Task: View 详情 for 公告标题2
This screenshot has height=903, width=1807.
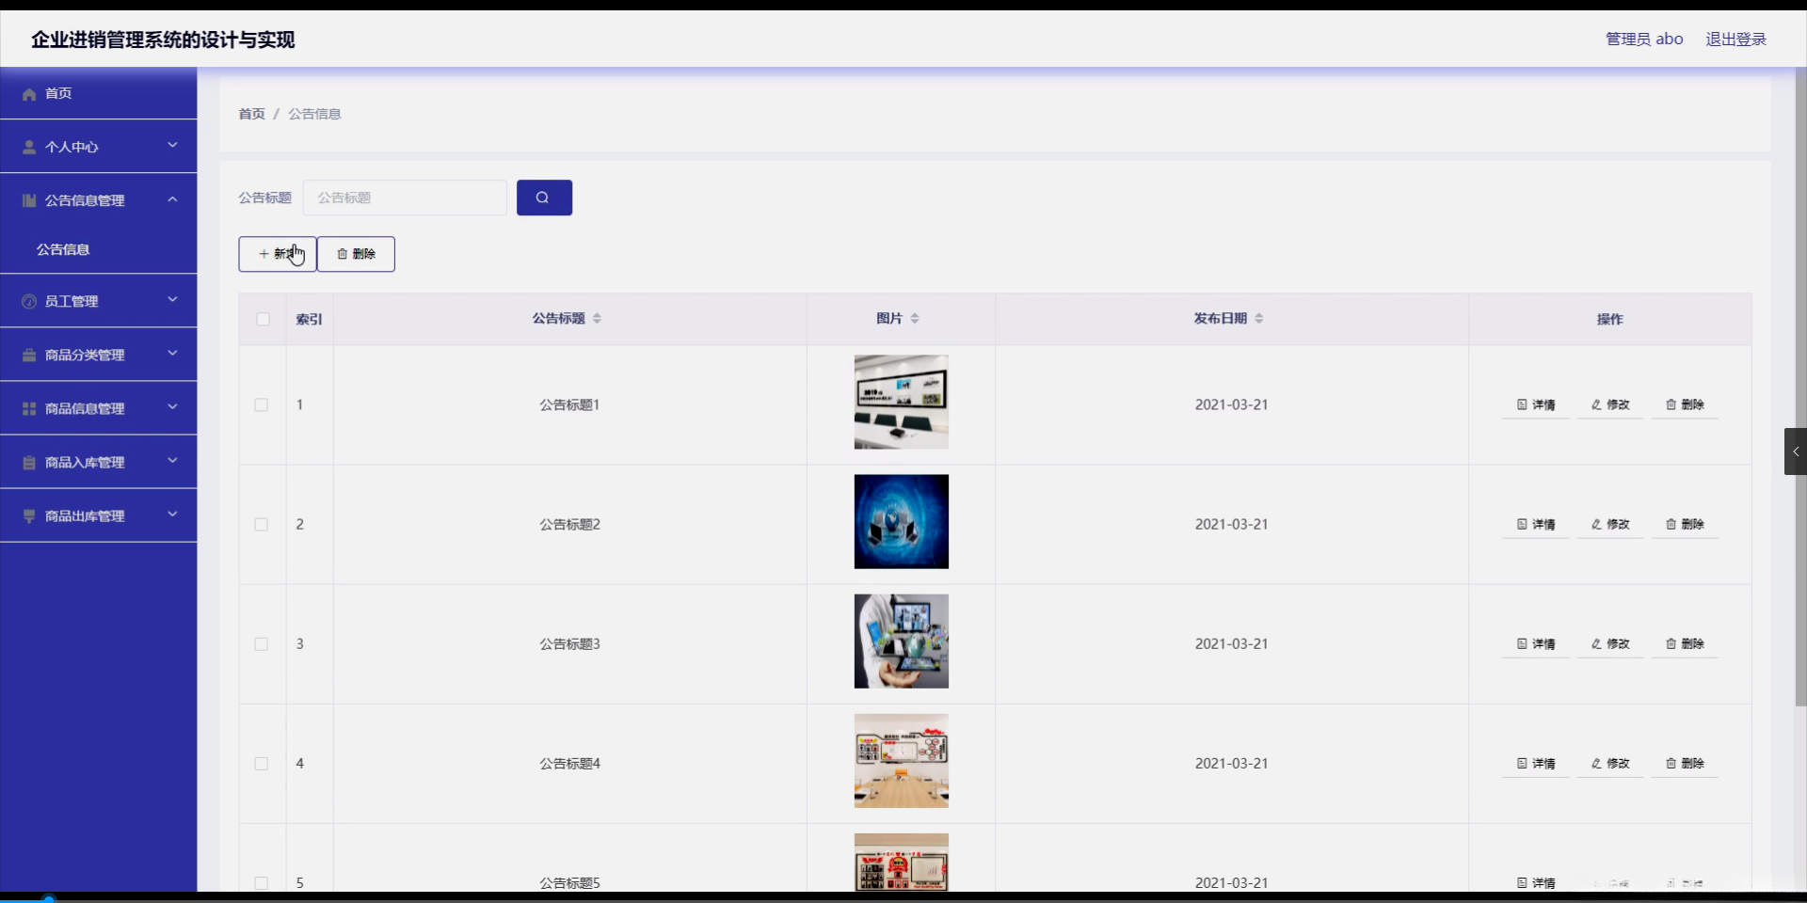Action: pyautogui.click(x=1536, y=524)
